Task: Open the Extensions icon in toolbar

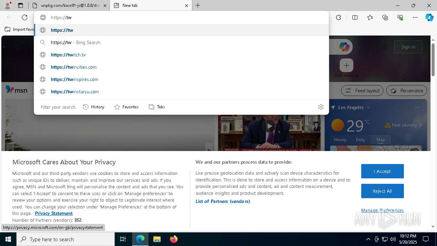Action: tap(338, 17)
